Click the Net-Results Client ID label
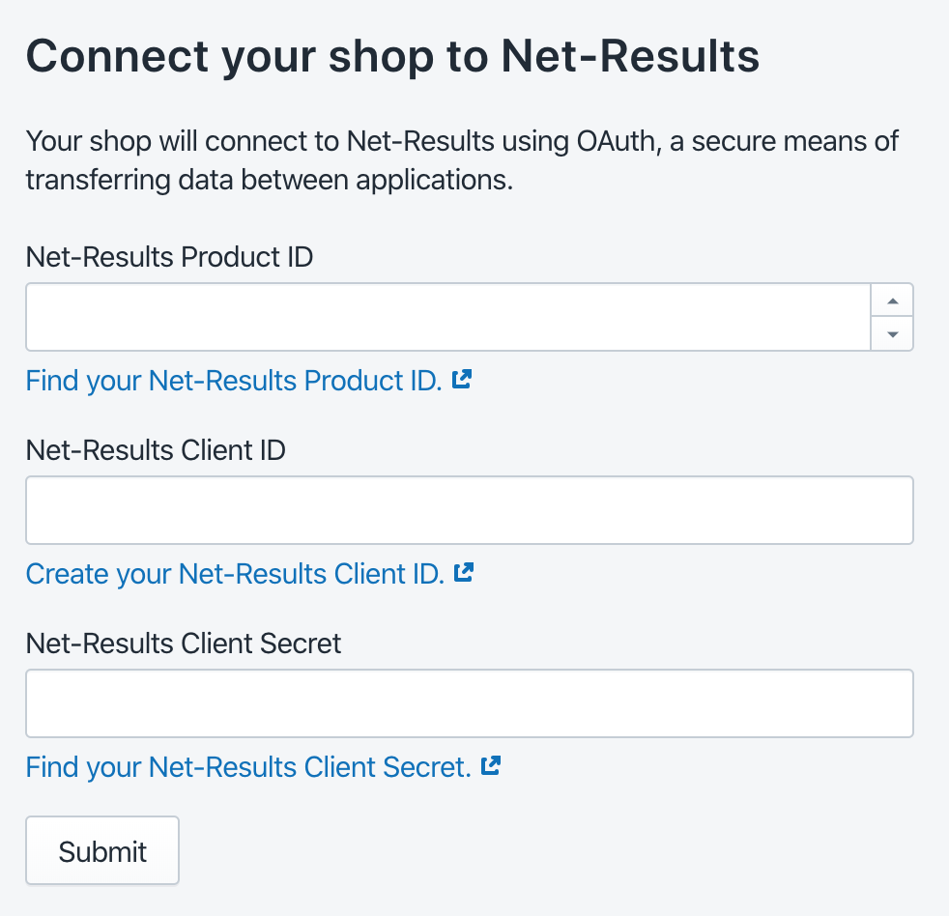Screen dimensions: 949x916 click(156, 450)
